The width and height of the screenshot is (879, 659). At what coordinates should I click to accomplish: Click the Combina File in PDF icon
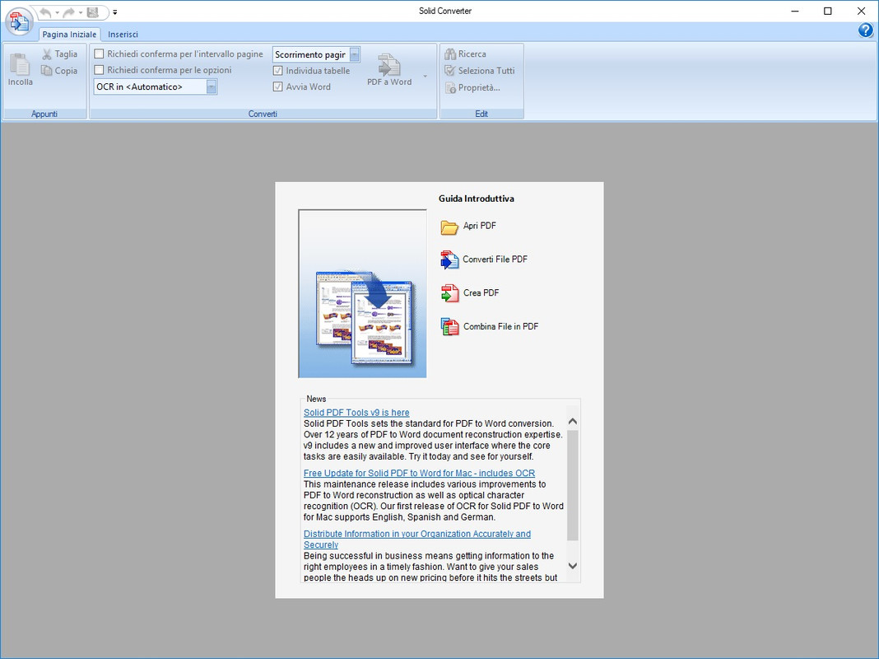pos(449,327)
